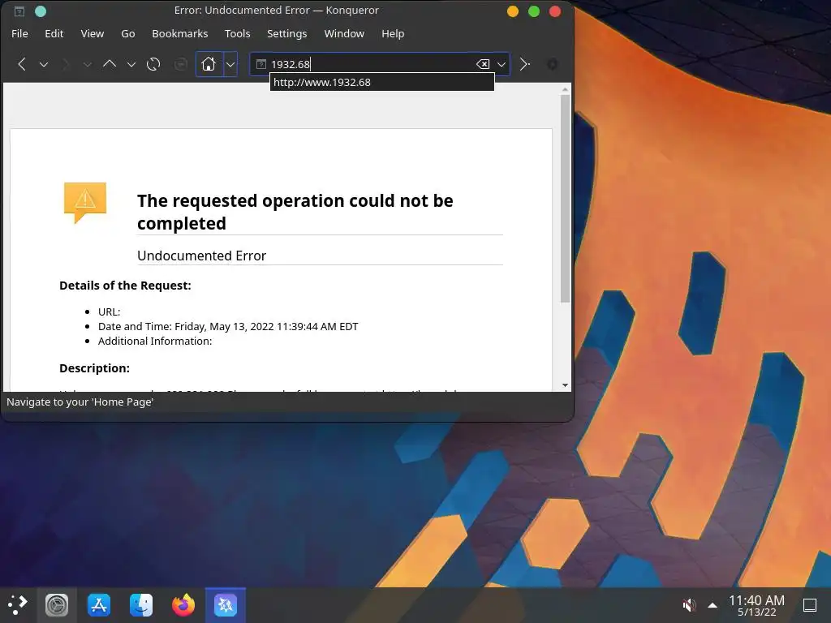This screenshot has width=831, height=623.
Task: Click the Up navigation arrow
Action: (110, 64)
